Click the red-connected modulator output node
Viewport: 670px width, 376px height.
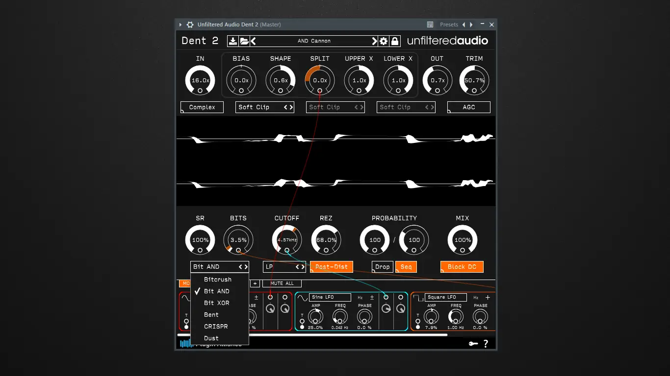[x=270, y=297]
